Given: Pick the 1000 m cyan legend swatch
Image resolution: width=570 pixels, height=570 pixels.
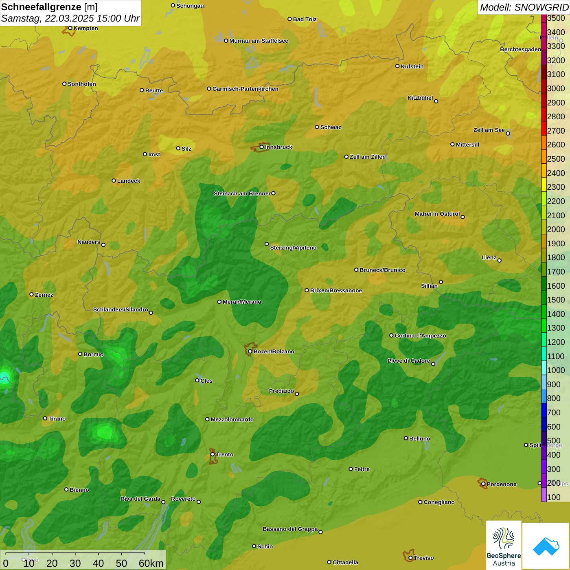Looking at the screenshot, I should [544, 368].
